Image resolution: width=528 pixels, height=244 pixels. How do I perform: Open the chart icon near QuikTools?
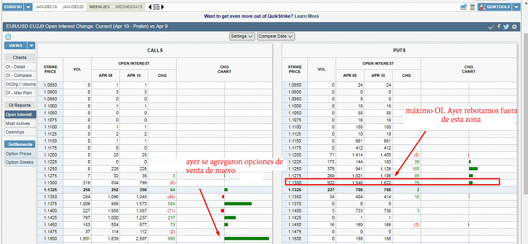coord(463,6)
